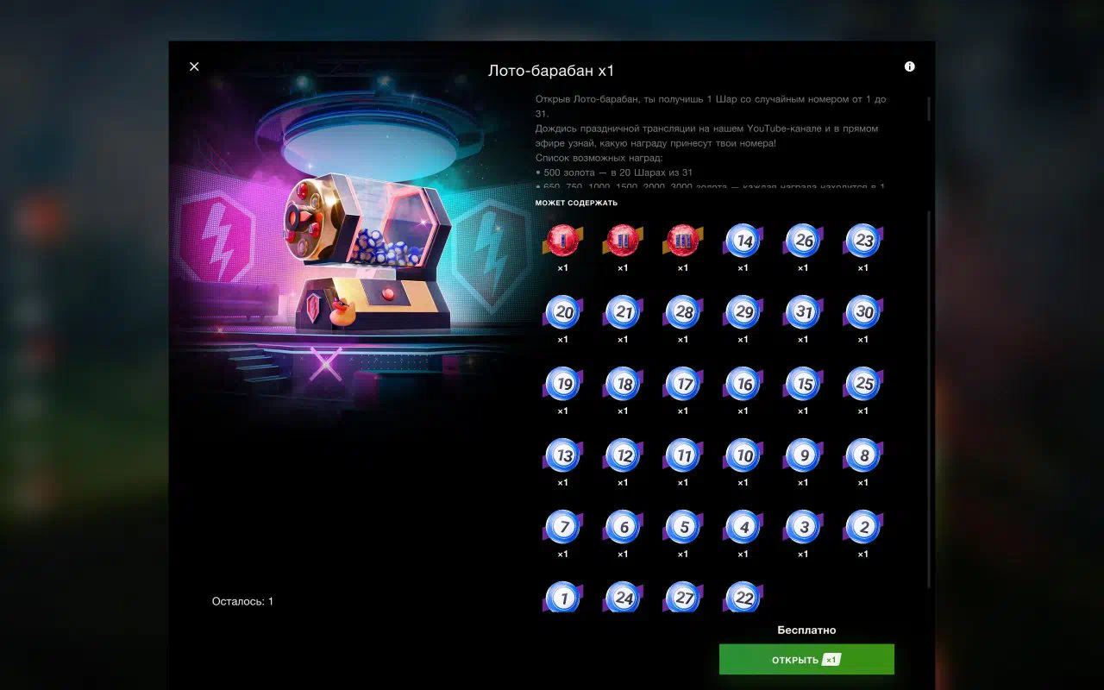Image resolution: width=1104 pixels, height=690 pixels.
Task: Select the blue ball numbered 28
Action: click(x=683, y=312)
